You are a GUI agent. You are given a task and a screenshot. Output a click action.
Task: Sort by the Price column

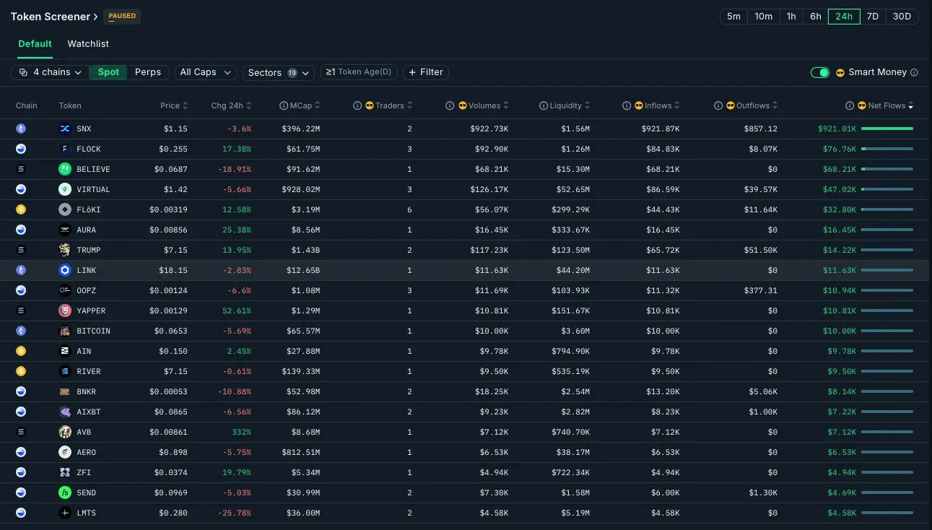(x=174, y=105)
